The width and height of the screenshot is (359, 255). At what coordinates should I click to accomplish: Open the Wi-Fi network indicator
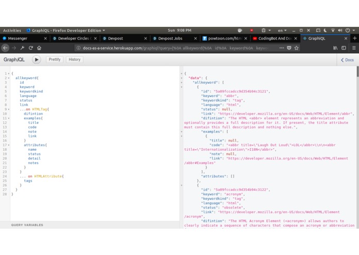[333, 30]
